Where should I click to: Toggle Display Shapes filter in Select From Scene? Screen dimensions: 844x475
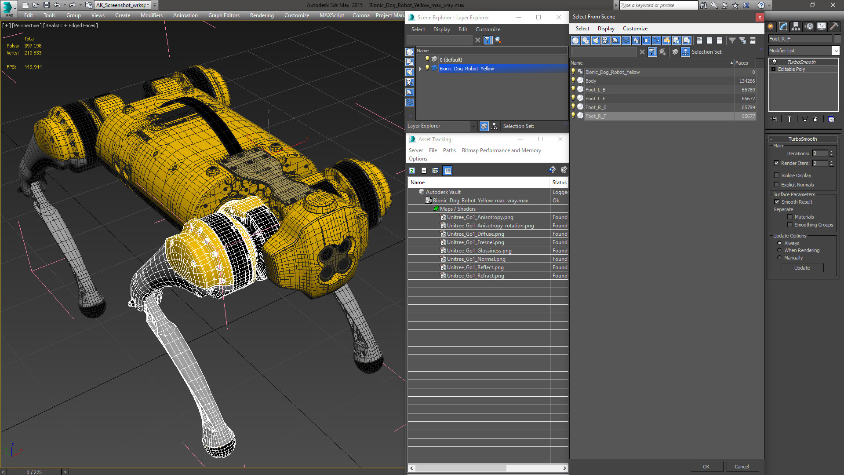coord(586,40)
